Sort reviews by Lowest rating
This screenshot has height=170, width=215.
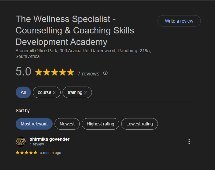(139, 124)
